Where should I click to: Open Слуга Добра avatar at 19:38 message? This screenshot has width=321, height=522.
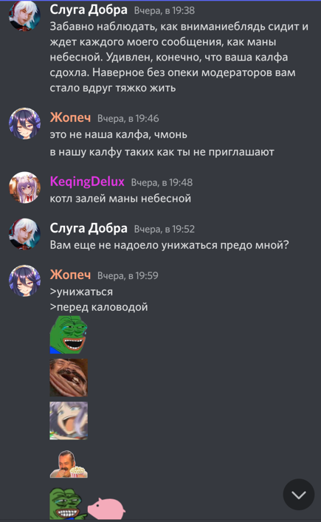point(24,16)
